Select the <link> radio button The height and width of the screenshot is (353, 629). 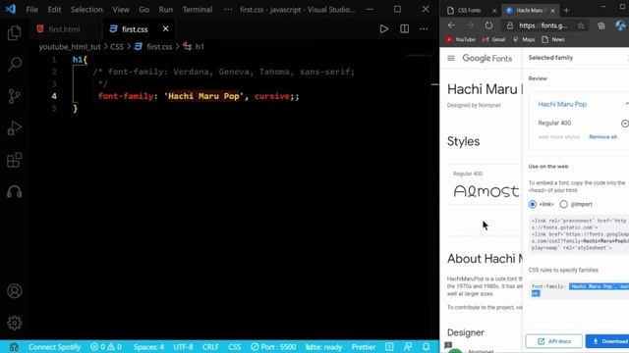pos(533,204)
